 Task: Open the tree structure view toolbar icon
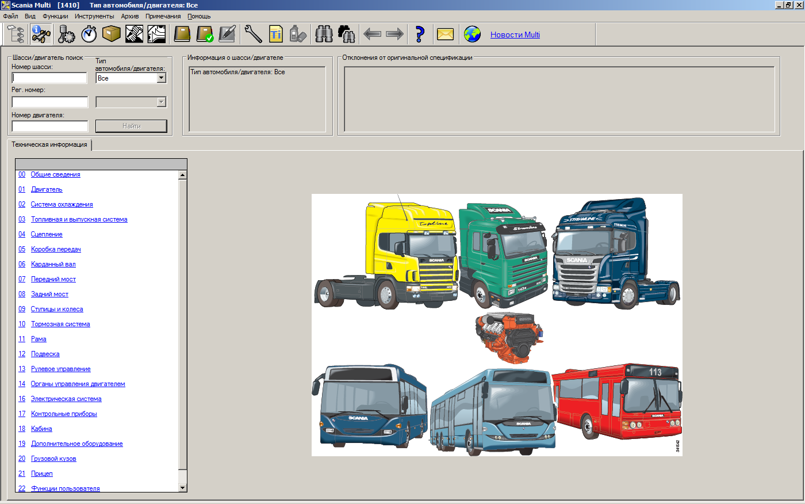pos(16,35)
